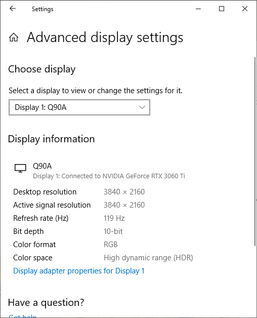Open Settings home via house icon

tap(14, 37)
